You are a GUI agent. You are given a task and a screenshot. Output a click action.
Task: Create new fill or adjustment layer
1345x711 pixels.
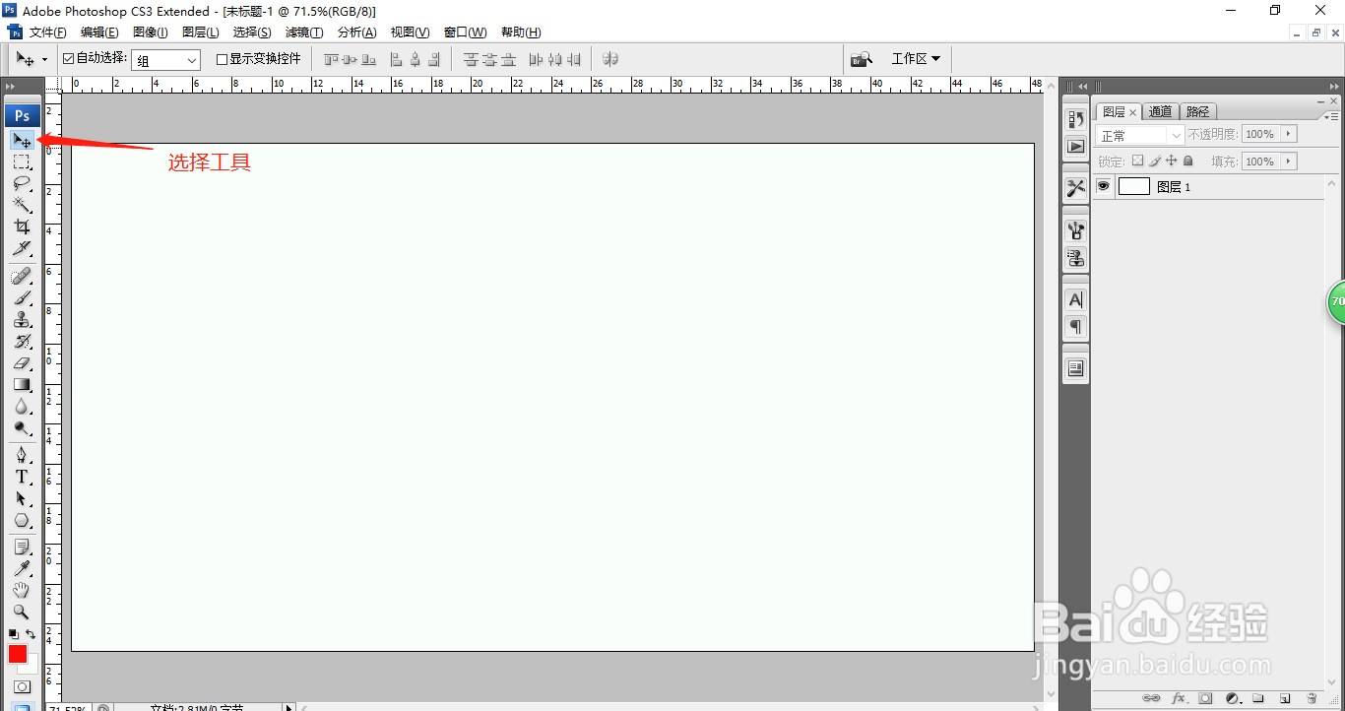pos(1232,698)
